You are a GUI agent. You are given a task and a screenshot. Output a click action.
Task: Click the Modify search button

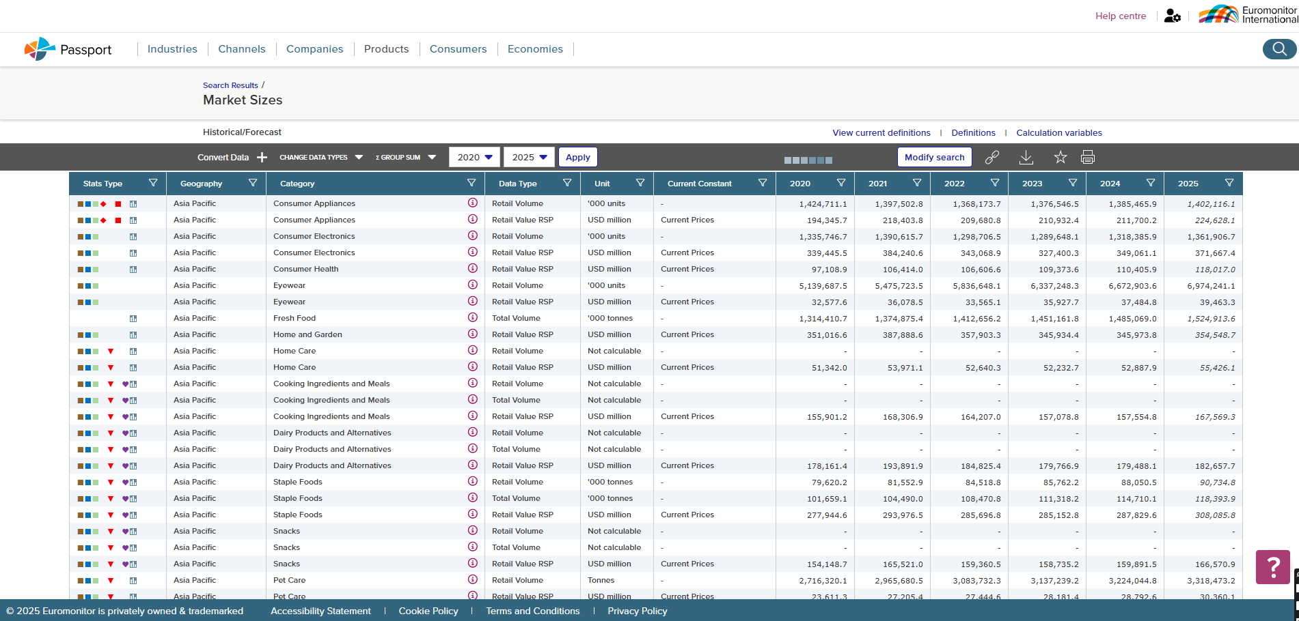[934, 158]
